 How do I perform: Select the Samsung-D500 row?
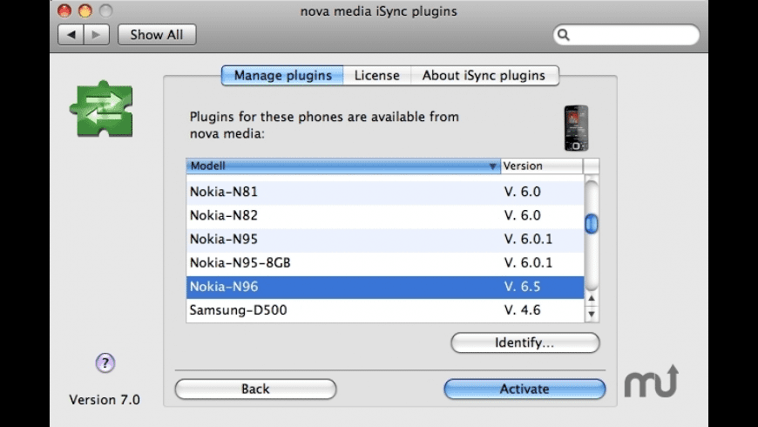[x=385, y=310]
